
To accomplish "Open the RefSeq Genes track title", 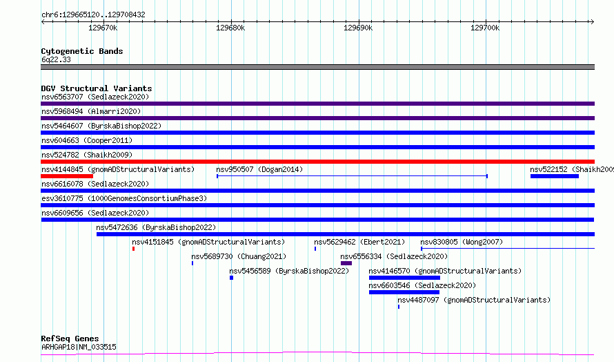I will 70,339.
